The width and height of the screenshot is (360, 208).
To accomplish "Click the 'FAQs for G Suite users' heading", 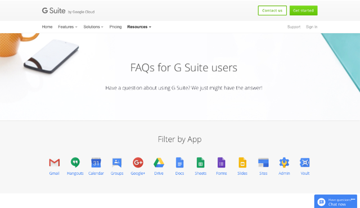I will click(x=184, y=67).
